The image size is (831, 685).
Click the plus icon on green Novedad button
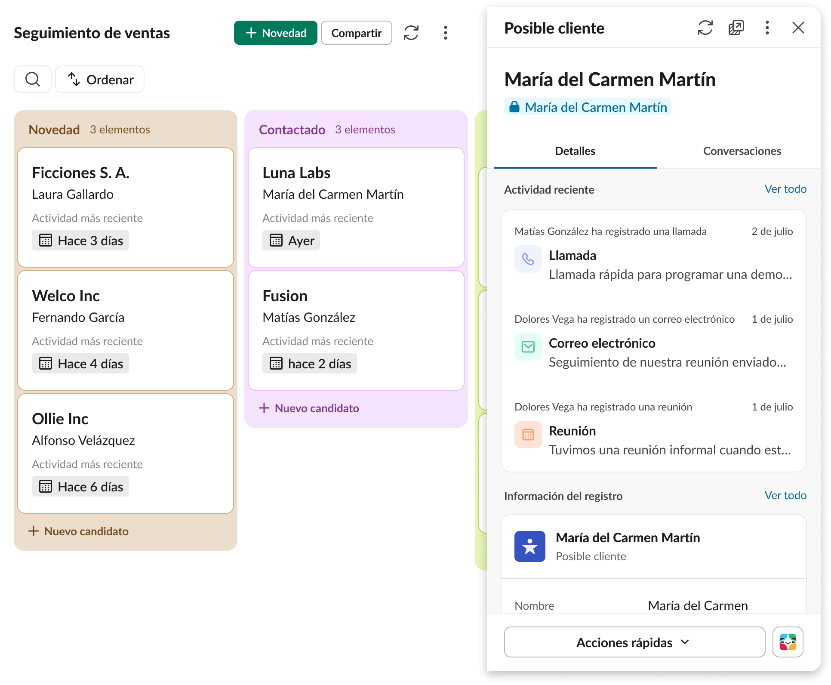pos(251,33)
